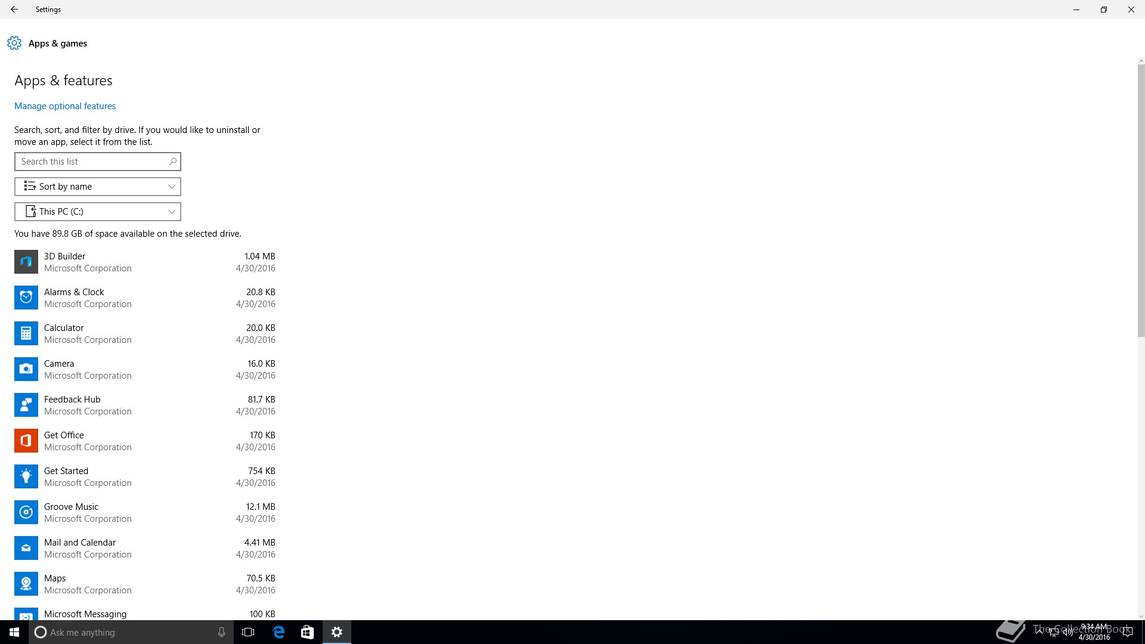
Task: Click the 70.5 KB size value
Action: pyautogui.click(x=261, y=578)
